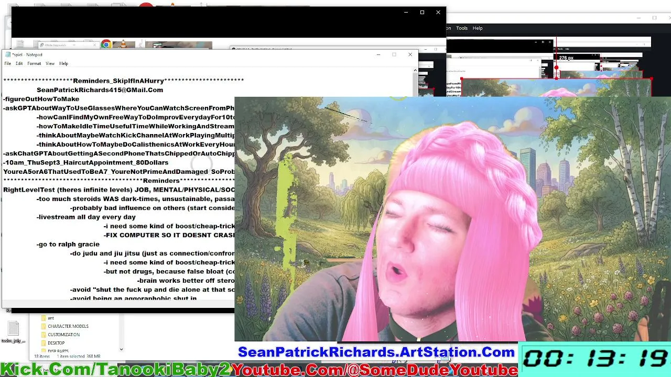Click the '-probably bad influence on others' line
The image size is (671, 377).
[x=152, y=208]
